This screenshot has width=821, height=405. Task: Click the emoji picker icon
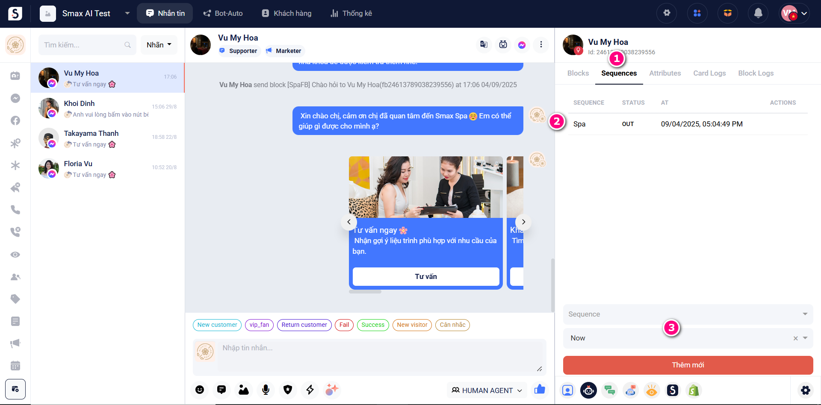point(200,390)
